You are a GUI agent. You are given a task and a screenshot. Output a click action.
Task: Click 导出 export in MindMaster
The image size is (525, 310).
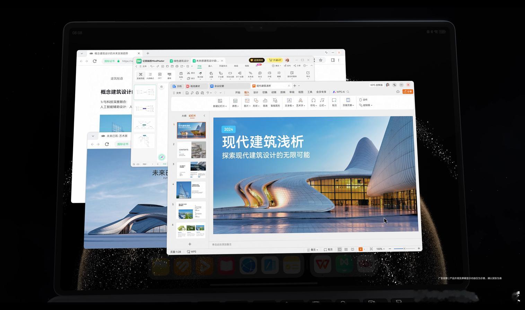point(308,75)
